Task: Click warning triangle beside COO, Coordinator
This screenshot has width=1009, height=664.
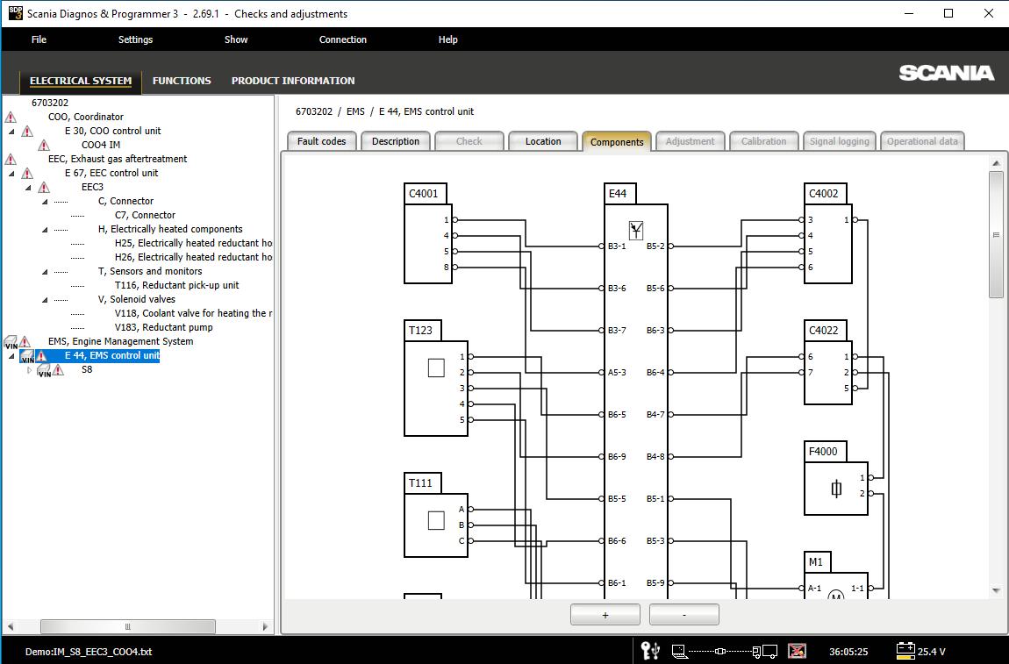Action: point(11,117)
